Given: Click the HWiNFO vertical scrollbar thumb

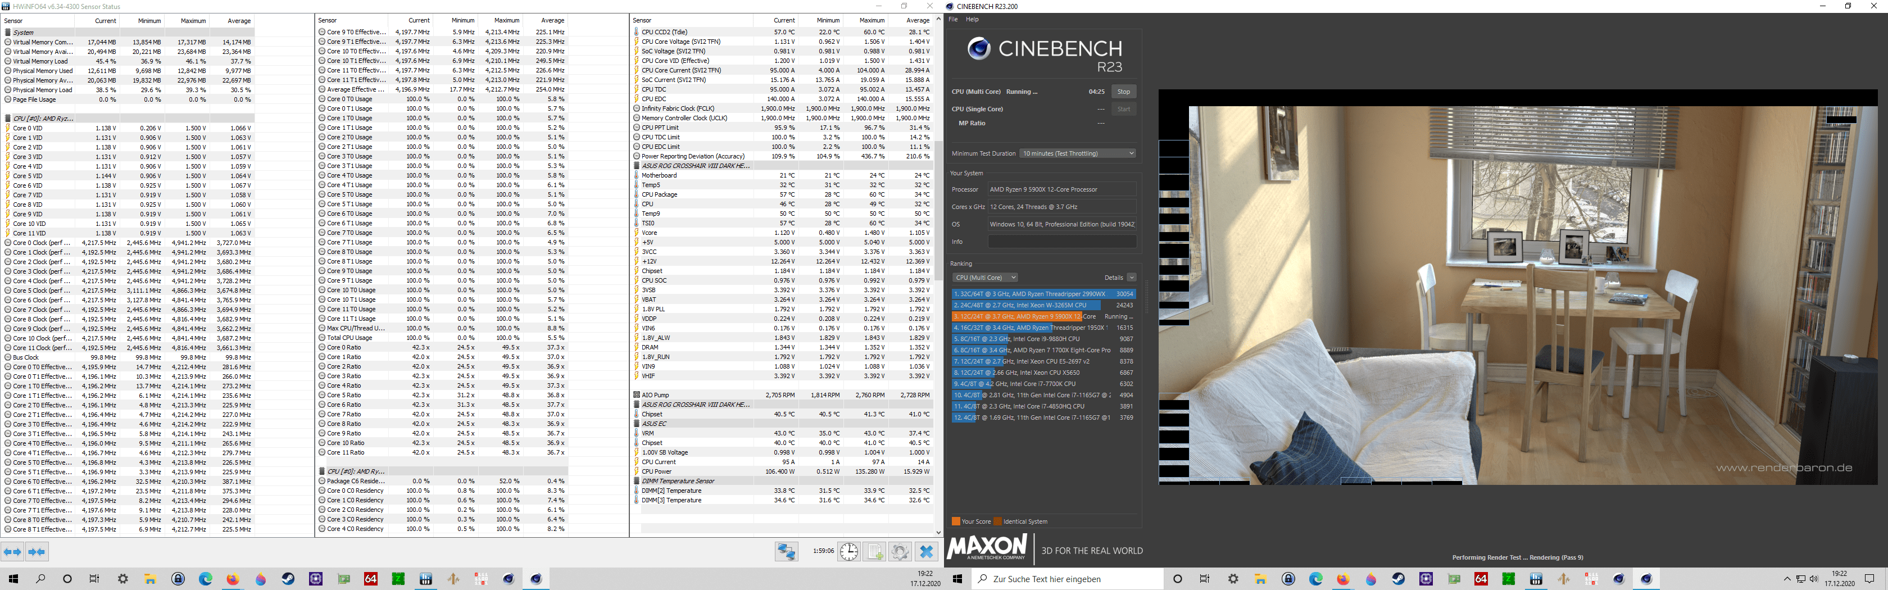Looking at the screenshot, I should (x=938, y=210).
